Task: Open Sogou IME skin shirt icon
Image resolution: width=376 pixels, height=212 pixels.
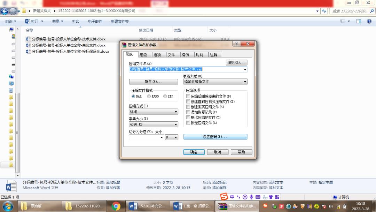Action: click(x=271, y=197)
